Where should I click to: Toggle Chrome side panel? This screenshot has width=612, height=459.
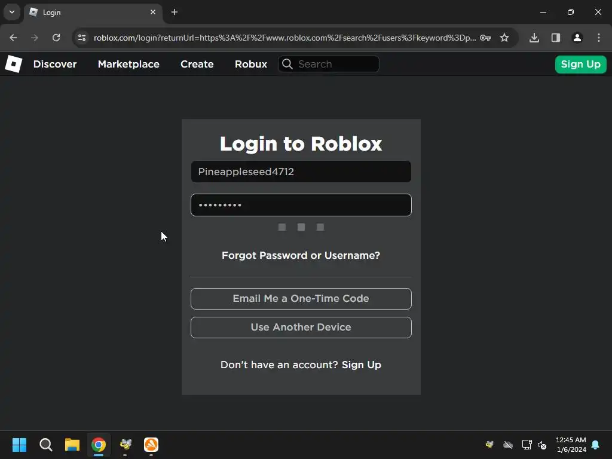coord(556,38)
